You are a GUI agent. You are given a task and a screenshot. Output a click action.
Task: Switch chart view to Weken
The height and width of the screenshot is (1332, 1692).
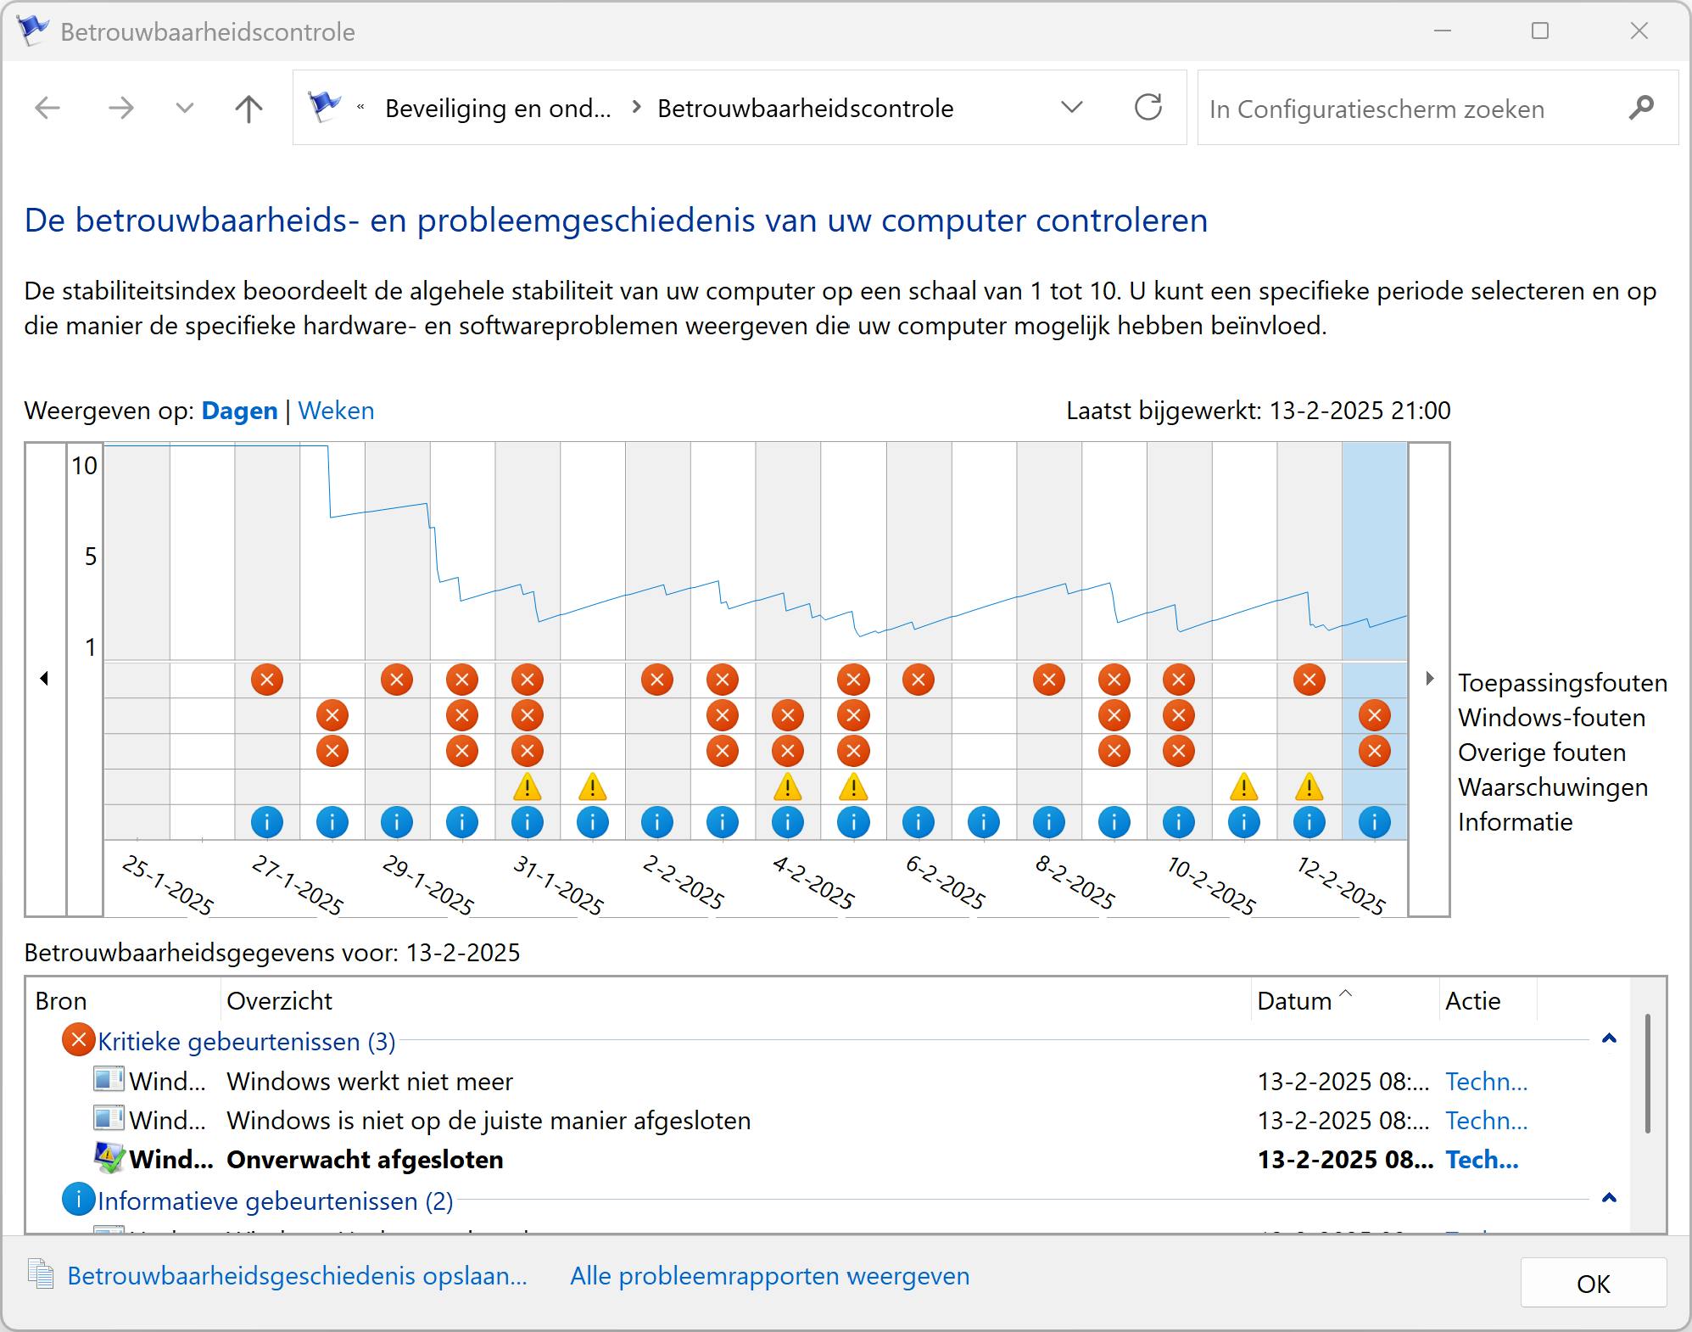click(x=336, y=411)
